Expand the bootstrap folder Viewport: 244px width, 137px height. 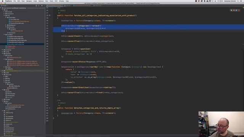3,50
